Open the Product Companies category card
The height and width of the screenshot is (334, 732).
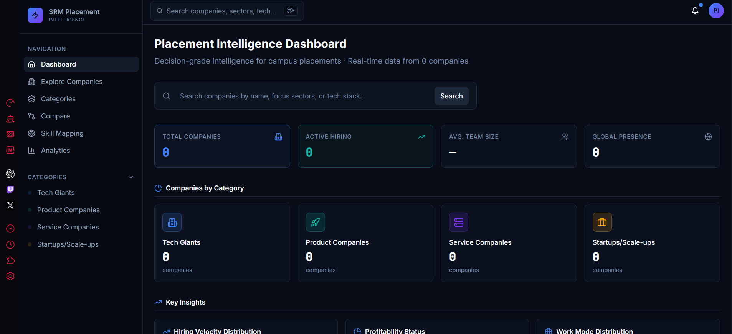(365, 243)
